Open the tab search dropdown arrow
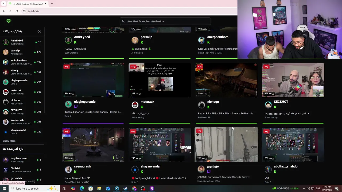The height and width of the screenshot is (192, 342). click(3, 4)
